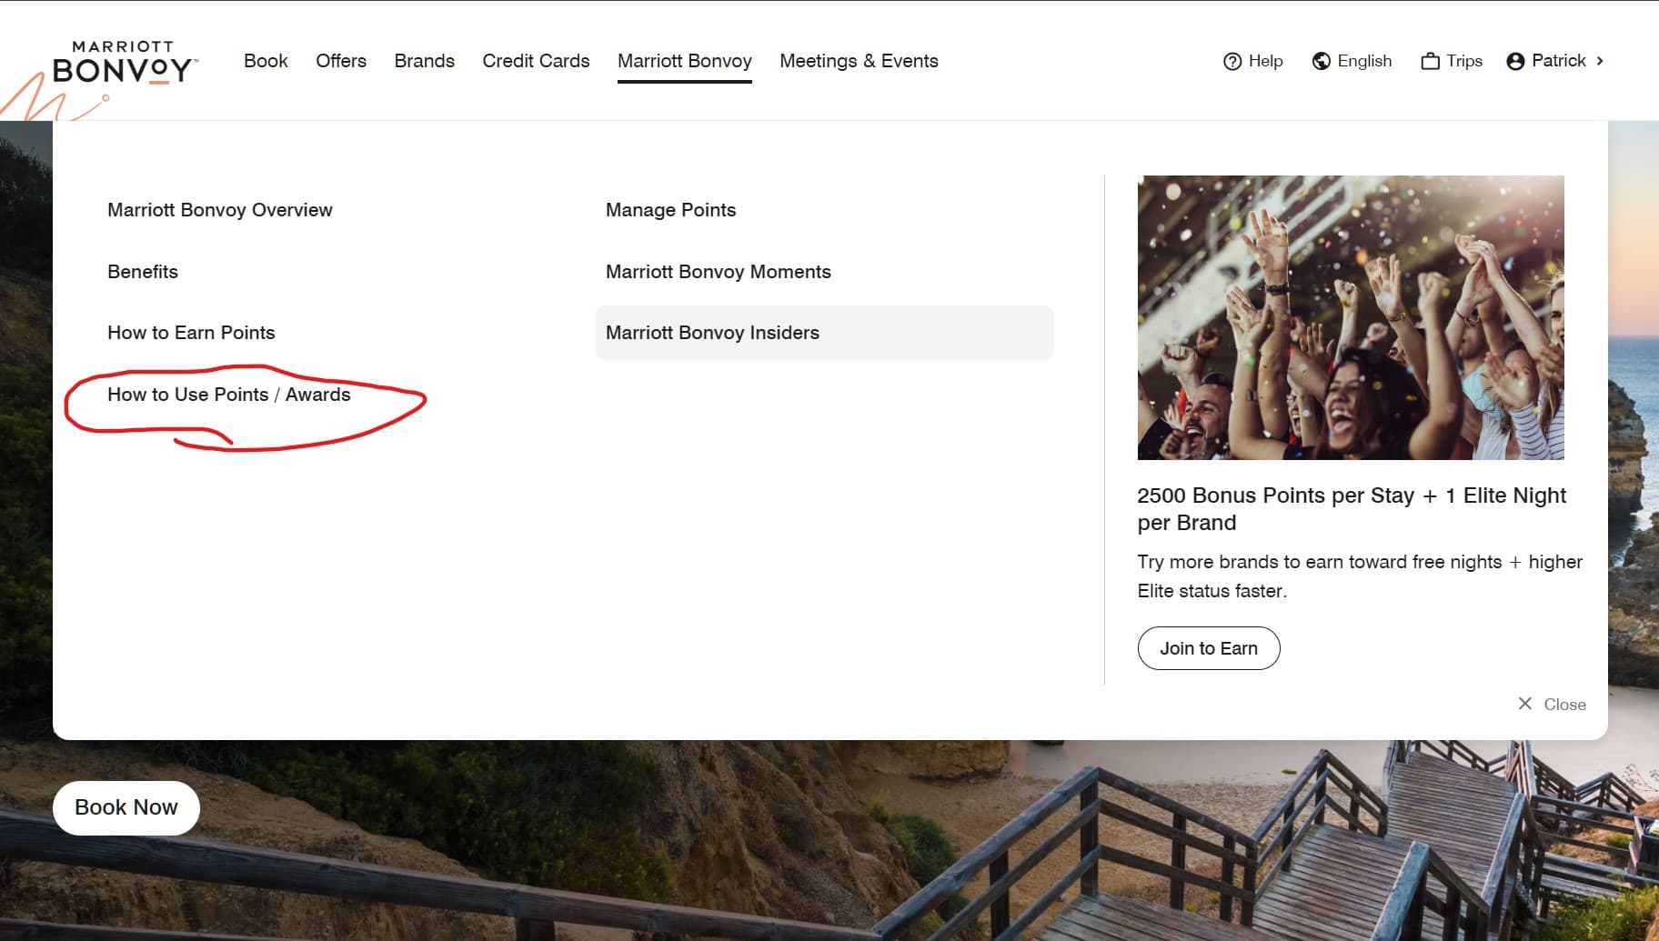Click the Help text link
The width and height of the screenshot is (1659, 941).
click(1265, 61)
